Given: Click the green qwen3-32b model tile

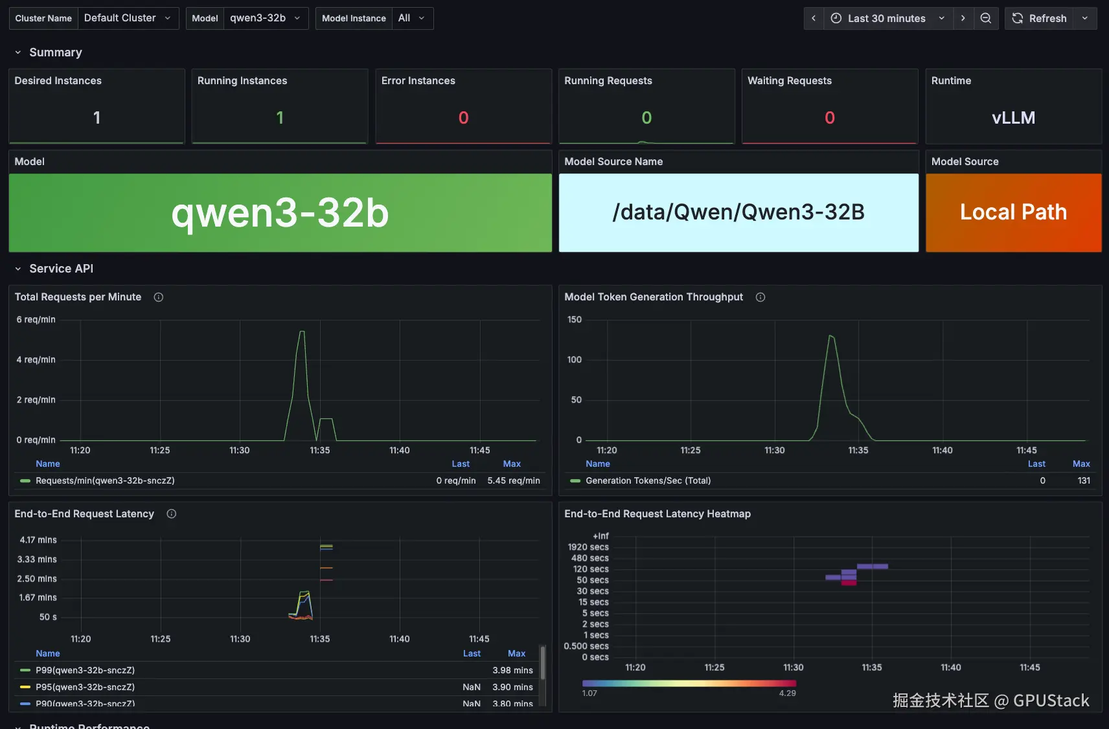Looking at the screenshot, I should coord(280,212).
